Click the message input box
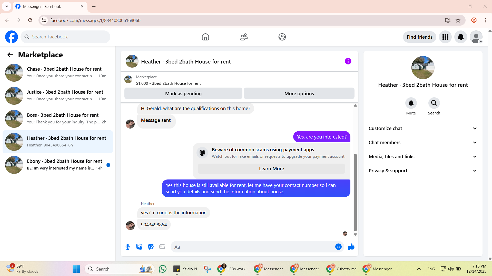The width and height of the screenshot is (492, 276). (x=253, y=247)
